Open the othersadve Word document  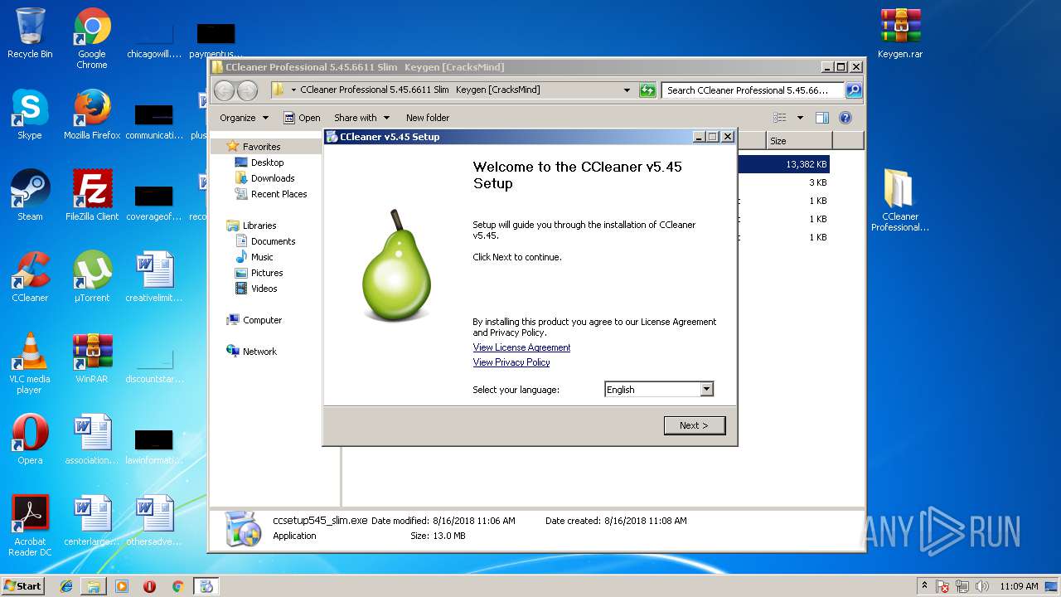[154, 521]
